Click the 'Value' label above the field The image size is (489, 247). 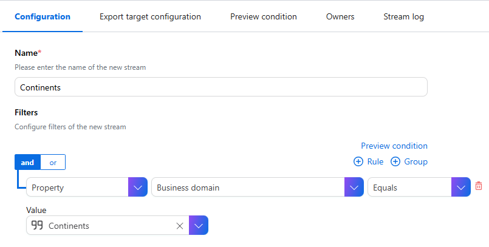pyautogui.click(x=36, y=210)
